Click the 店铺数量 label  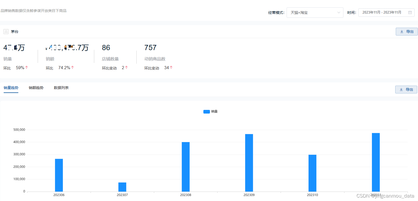(110, 59)
